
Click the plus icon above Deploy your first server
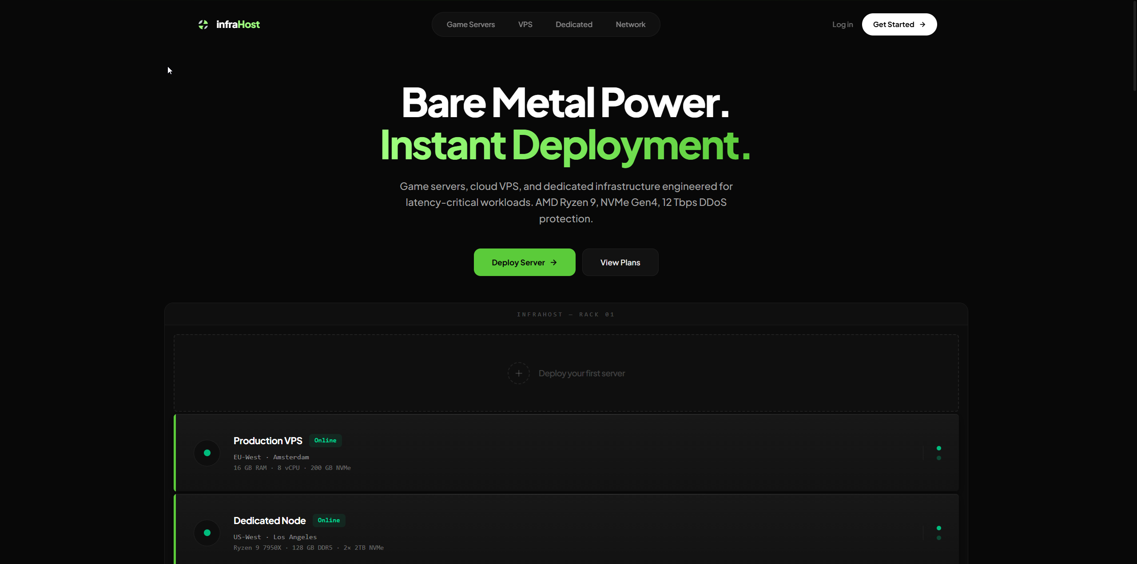(x=518, y=373)
